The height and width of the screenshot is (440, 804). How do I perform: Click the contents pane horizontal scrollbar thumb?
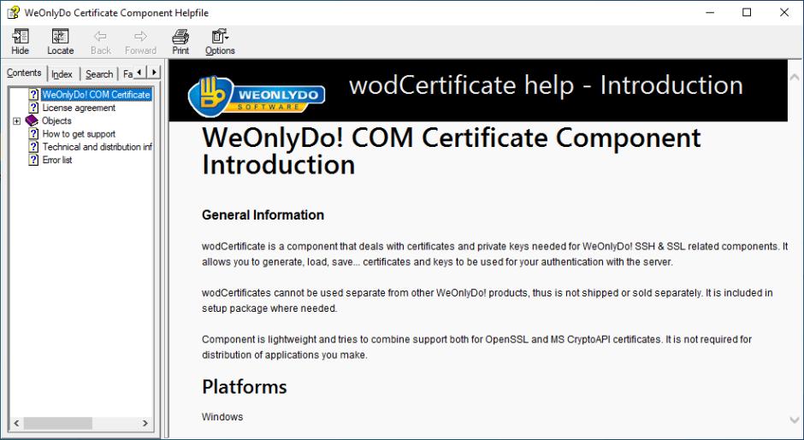(58, 423)
